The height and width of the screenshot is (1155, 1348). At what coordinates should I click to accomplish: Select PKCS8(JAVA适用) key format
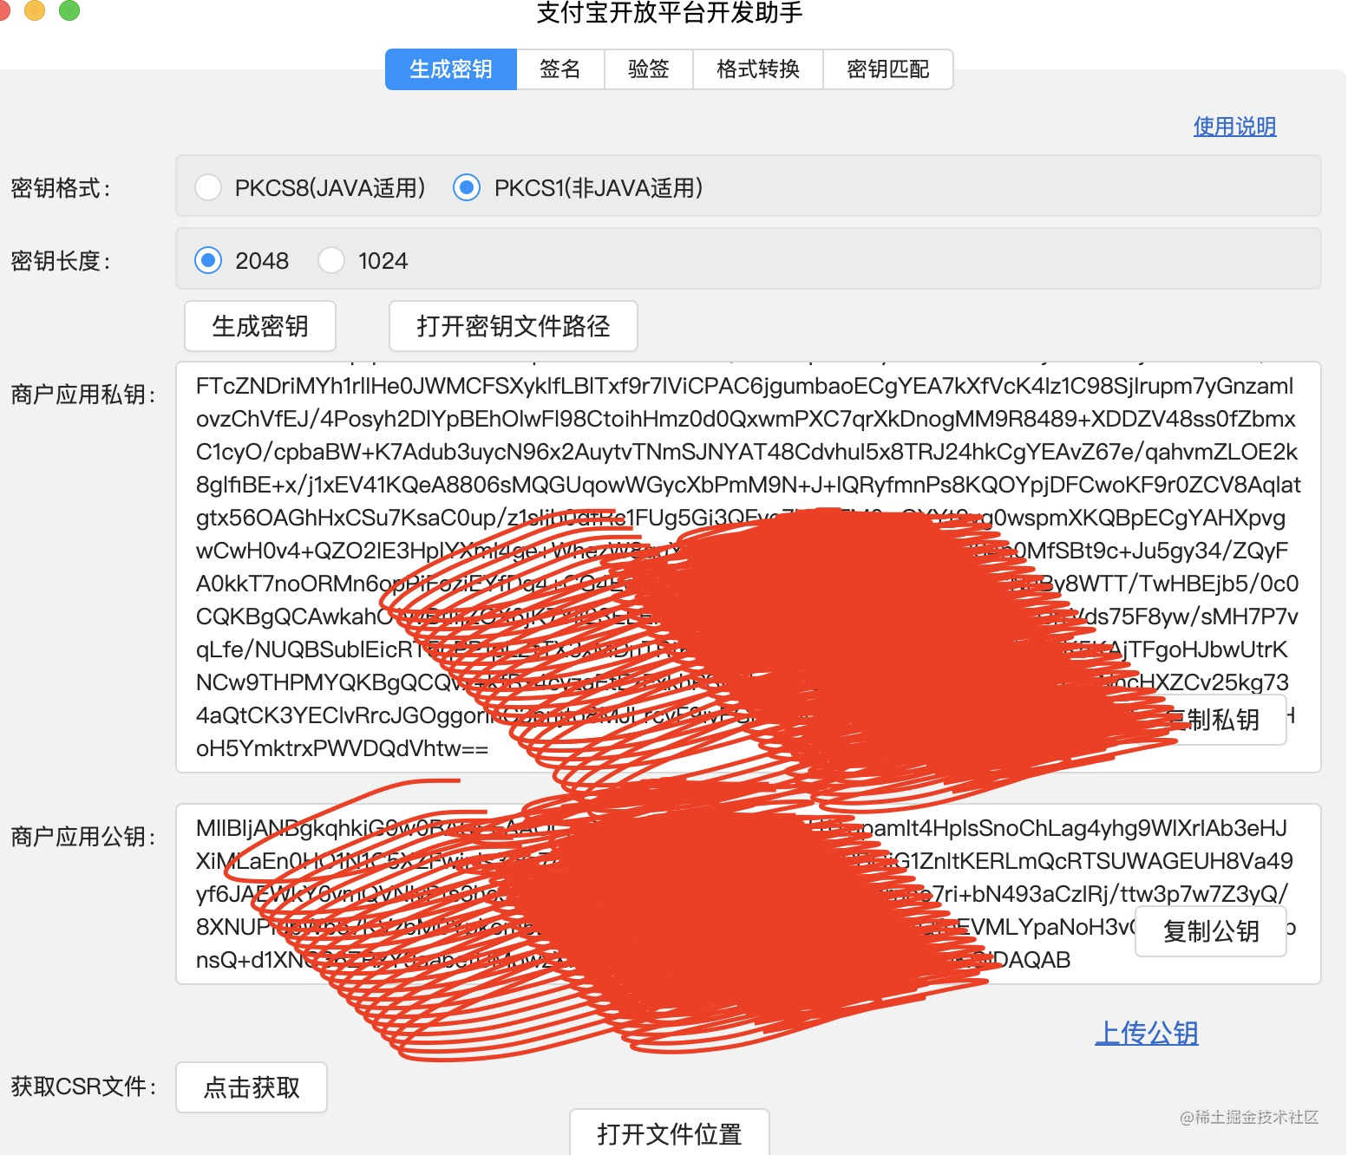pyautogui.click(x=209, y=187)
